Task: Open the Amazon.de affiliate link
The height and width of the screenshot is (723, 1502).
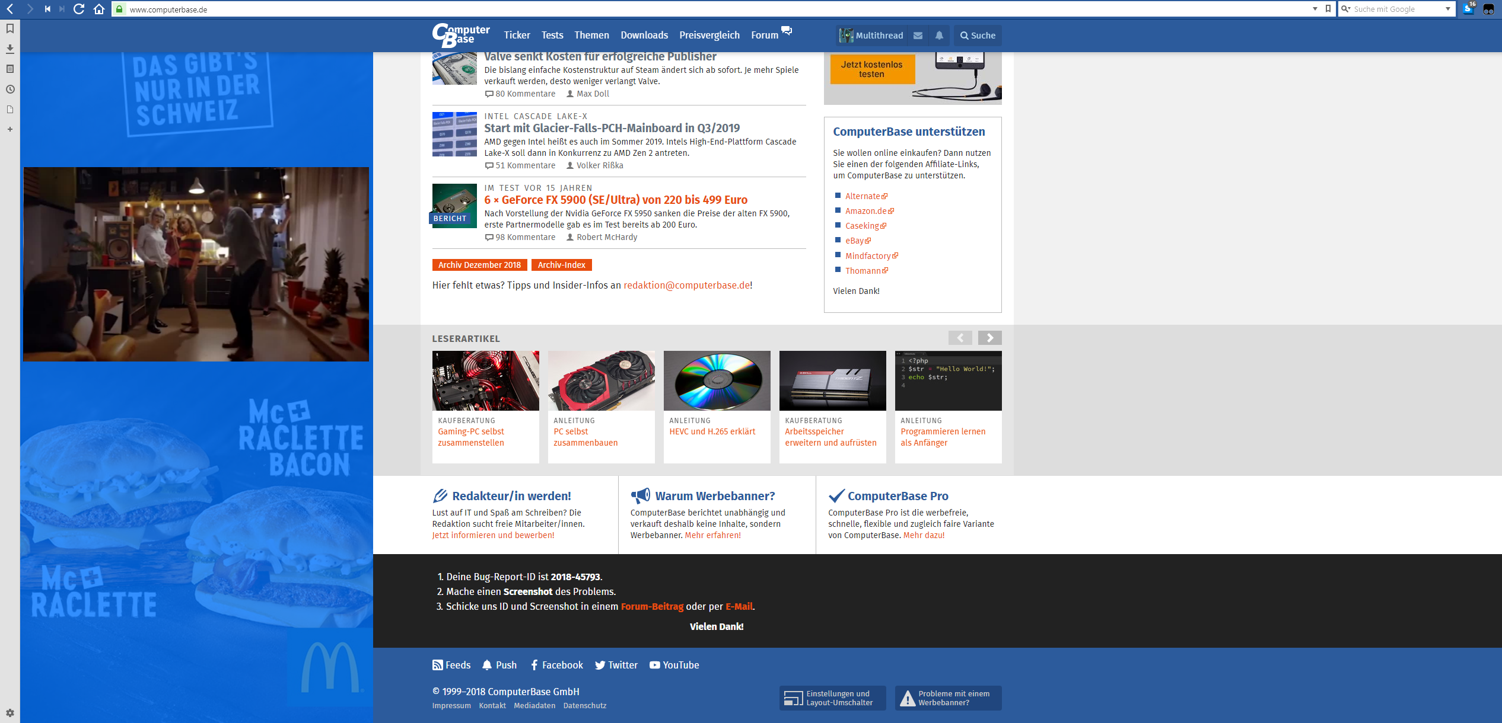Action: pyautogui.click(x=865, y=211)
